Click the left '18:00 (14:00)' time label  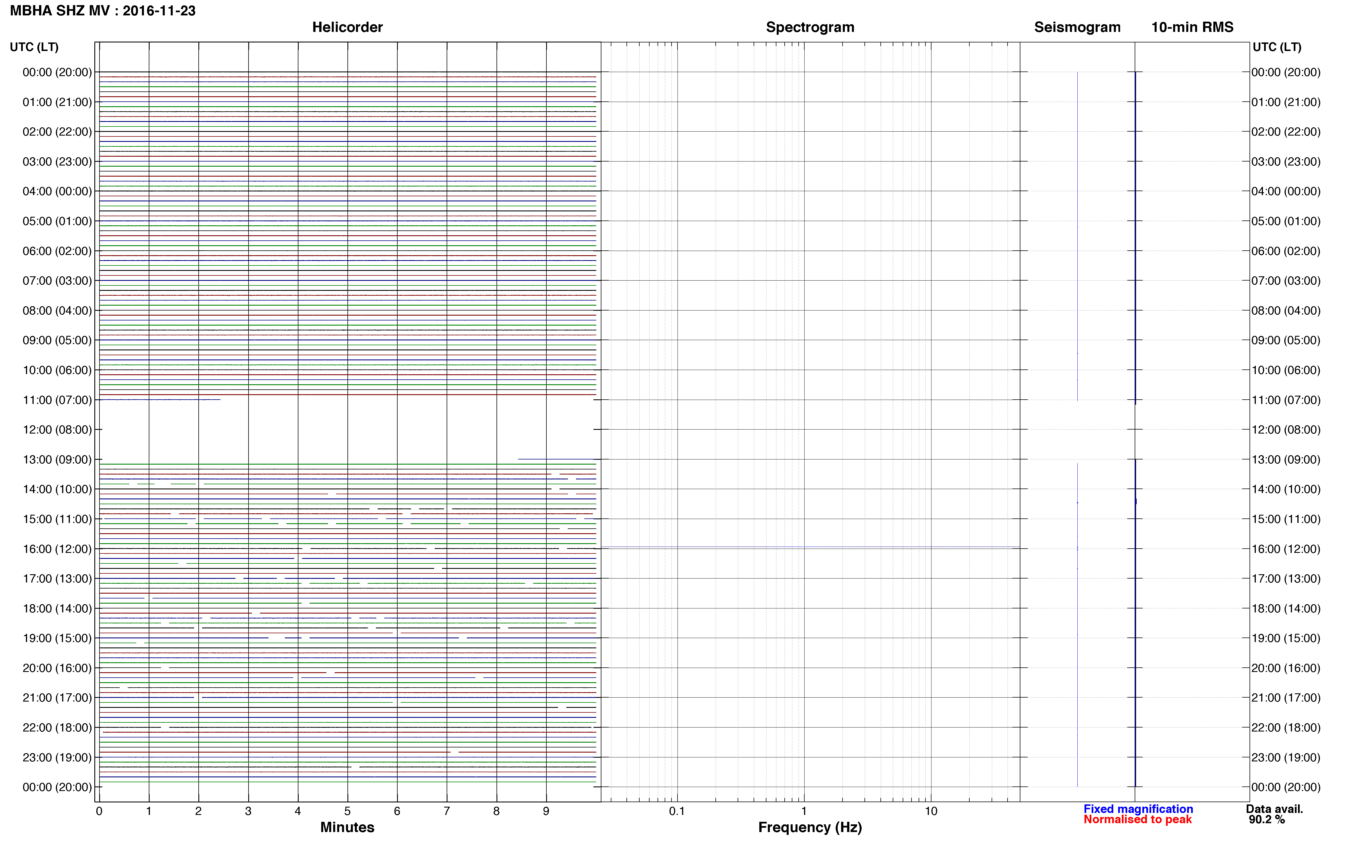click(x=57, y=608)
